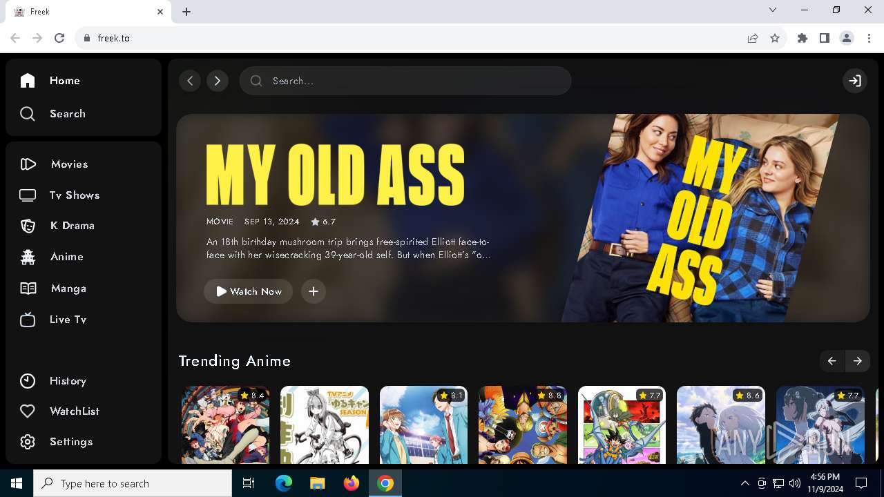This screenshot has width=884, height=497.
Task: Open the anime thumbnail rated 8.6
Action: pos(721,425)
